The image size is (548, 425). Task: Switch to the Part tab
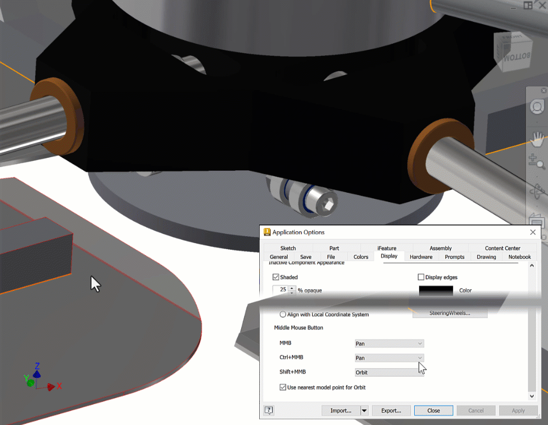334,248
